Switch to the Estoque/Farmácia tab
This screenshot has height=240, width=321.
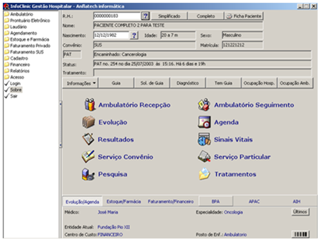coord(124,202)
